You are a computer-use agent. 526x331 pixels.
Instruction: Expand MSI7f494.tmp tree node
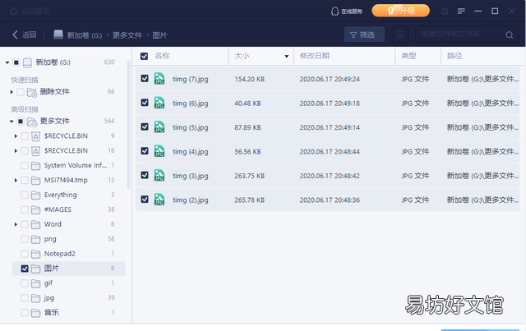[16, 181]
